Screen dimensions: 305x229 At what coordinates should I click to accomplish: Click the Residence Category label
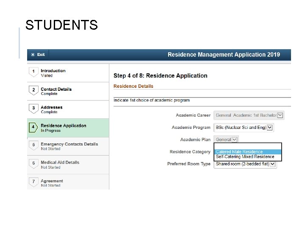(x=190, y=152)
